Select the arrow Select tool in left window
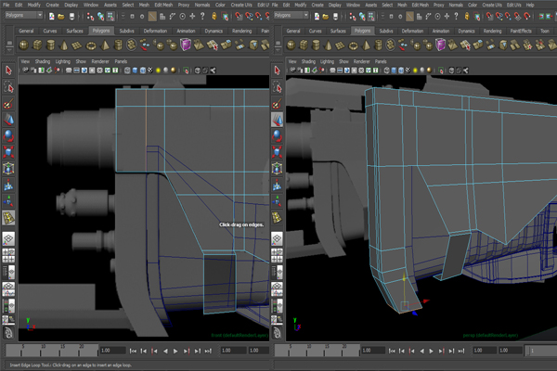Image resolution: width=557 pixels, height=371 pixels. 8,70
